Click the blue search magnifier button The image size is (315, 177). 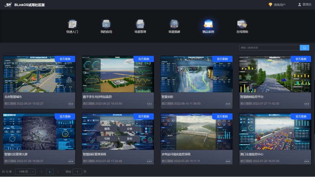click(304, 48)
